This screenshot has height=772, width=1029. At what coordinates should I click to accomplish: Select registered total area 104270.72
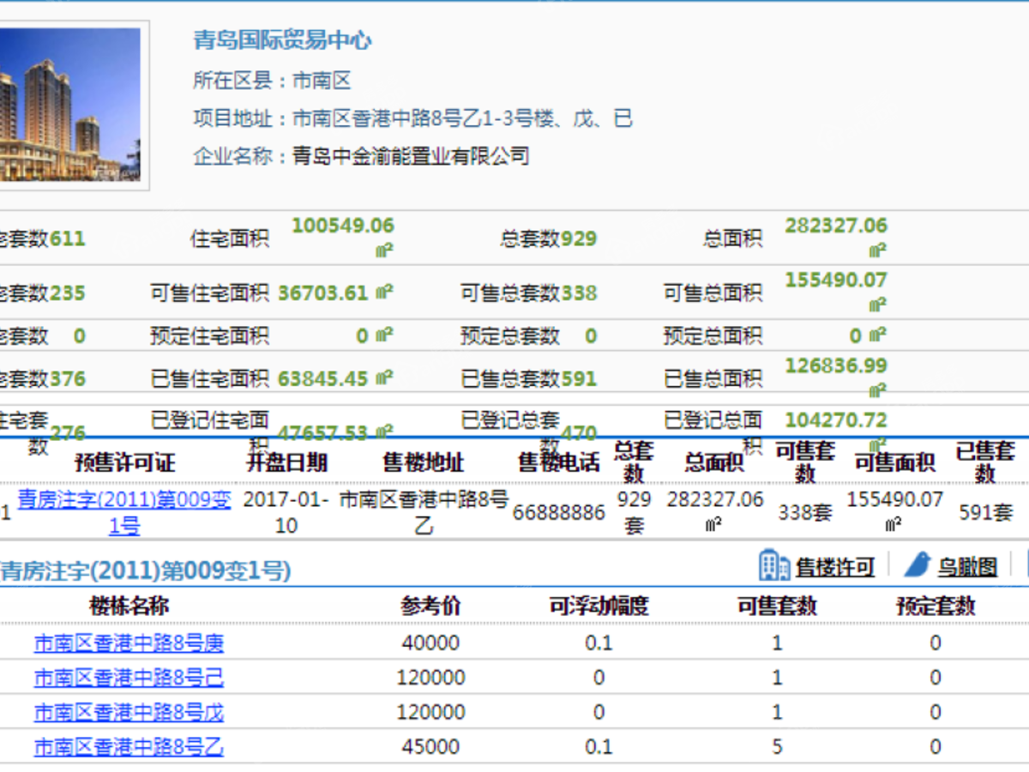coord(836,420)
